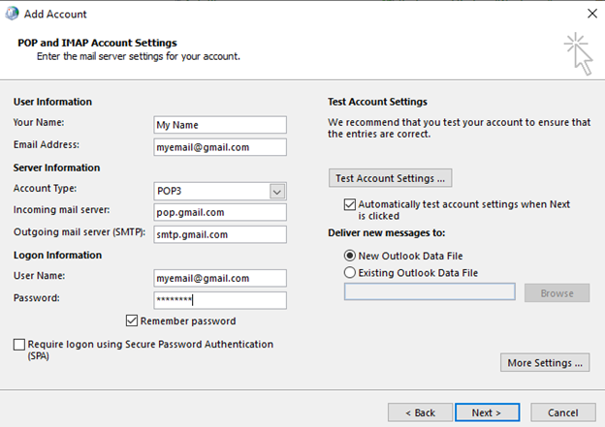The width and height of the screenshot is (605, 427).
Task: Uncheck automatically test account settings option
Action: pos(350,204)
